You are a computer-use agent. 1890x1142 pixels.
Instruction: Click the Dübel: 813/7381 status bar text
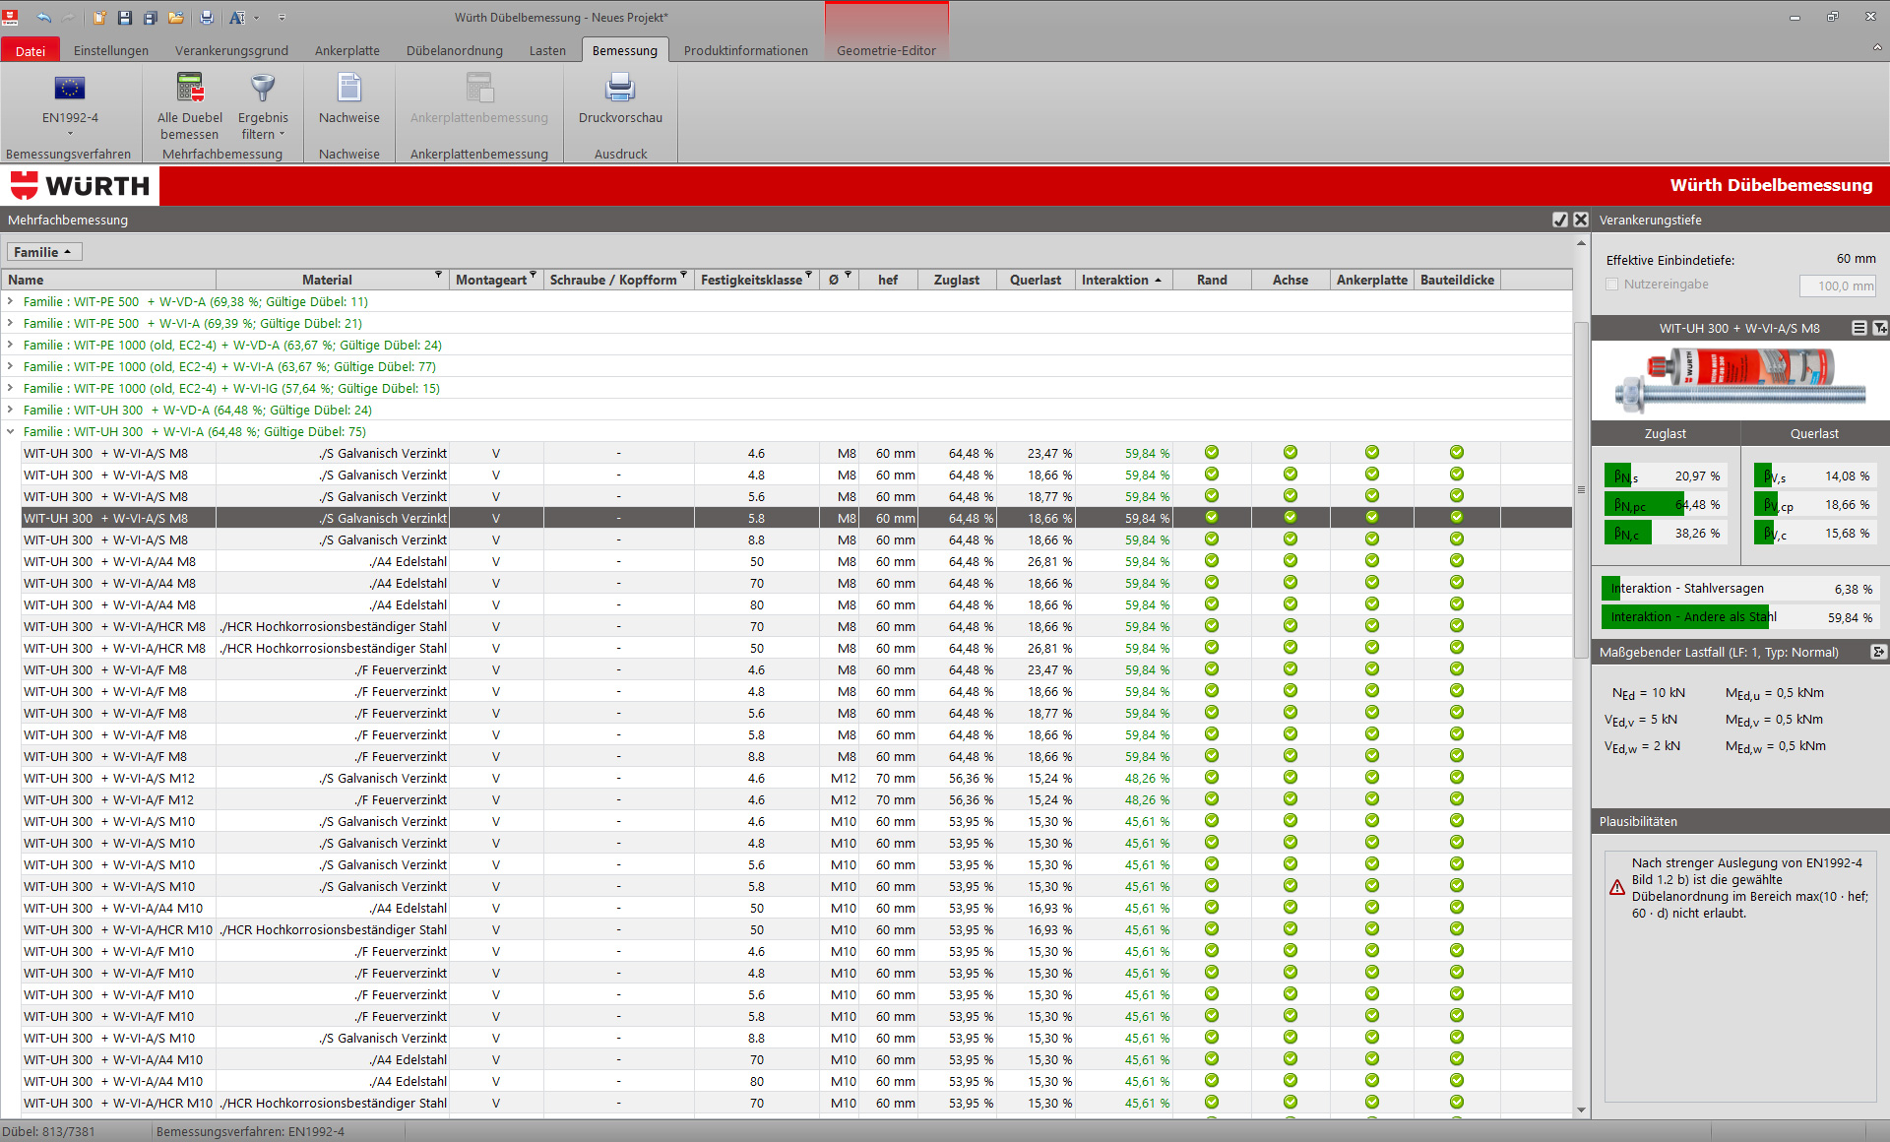click(x=49, y=1131)
